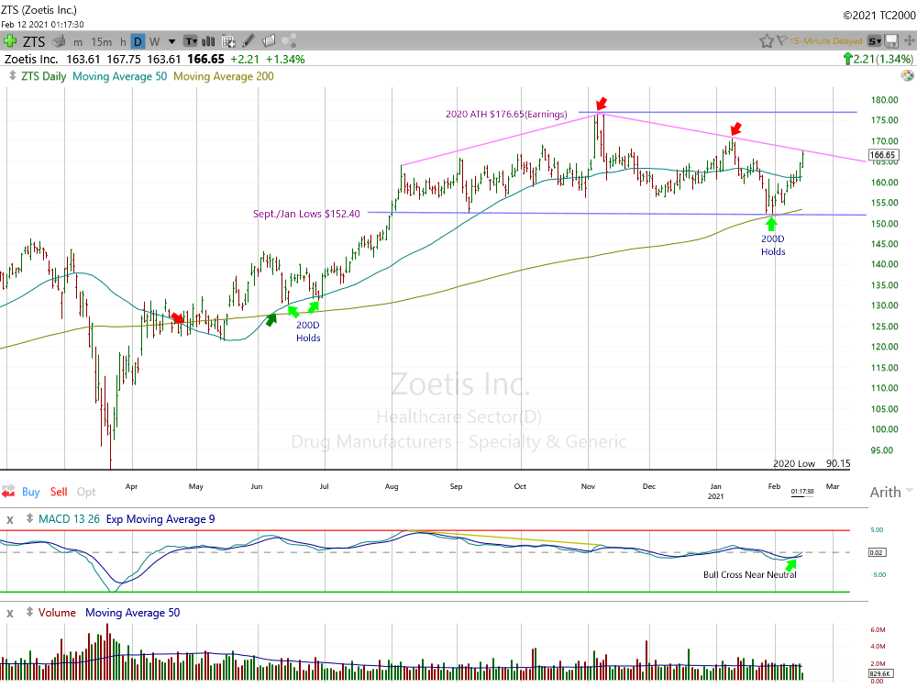Click the greyed share icon
Viewport: 917px width, 688px height.
[x=289, y=41]
